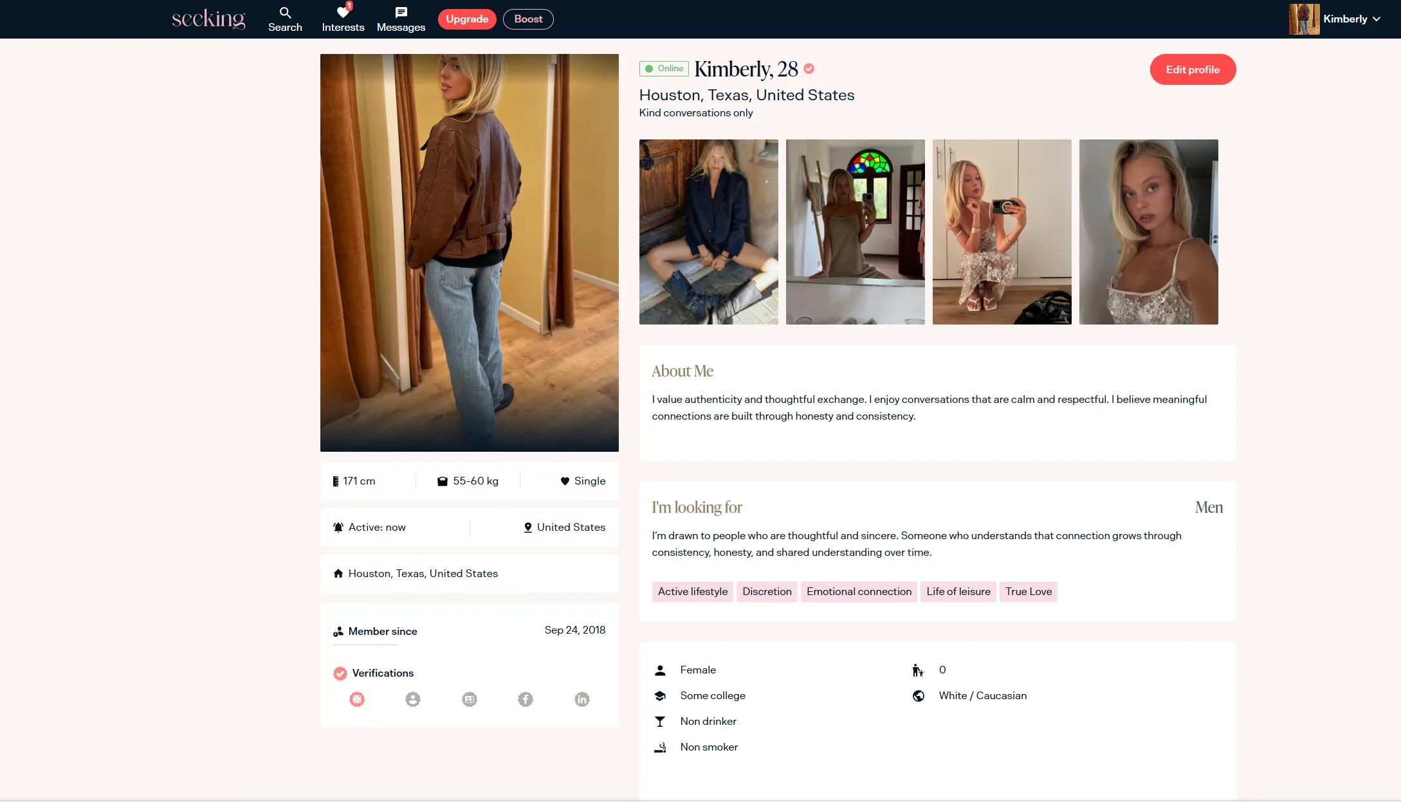Click the Facebook verification badge

526,699
